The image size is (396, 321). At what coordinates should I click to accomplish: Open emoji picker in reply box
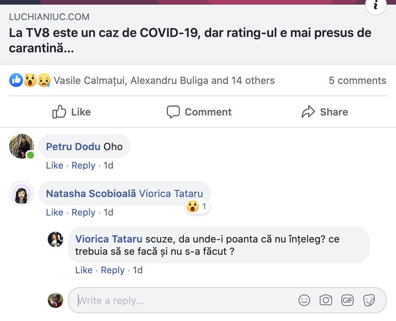[x=304, y=300]
